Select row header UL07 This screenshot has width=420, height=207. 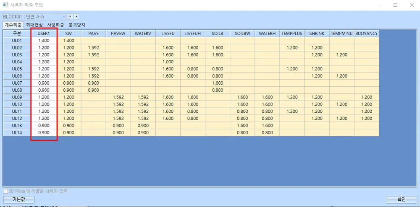17,83
